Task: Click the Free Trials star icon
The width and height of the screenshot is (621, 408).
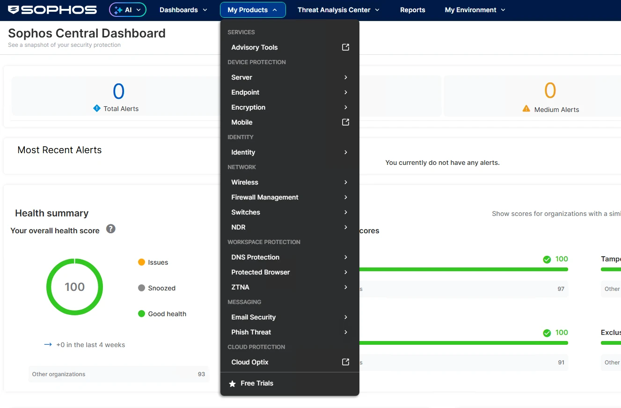Action: [x=232, y=384]
